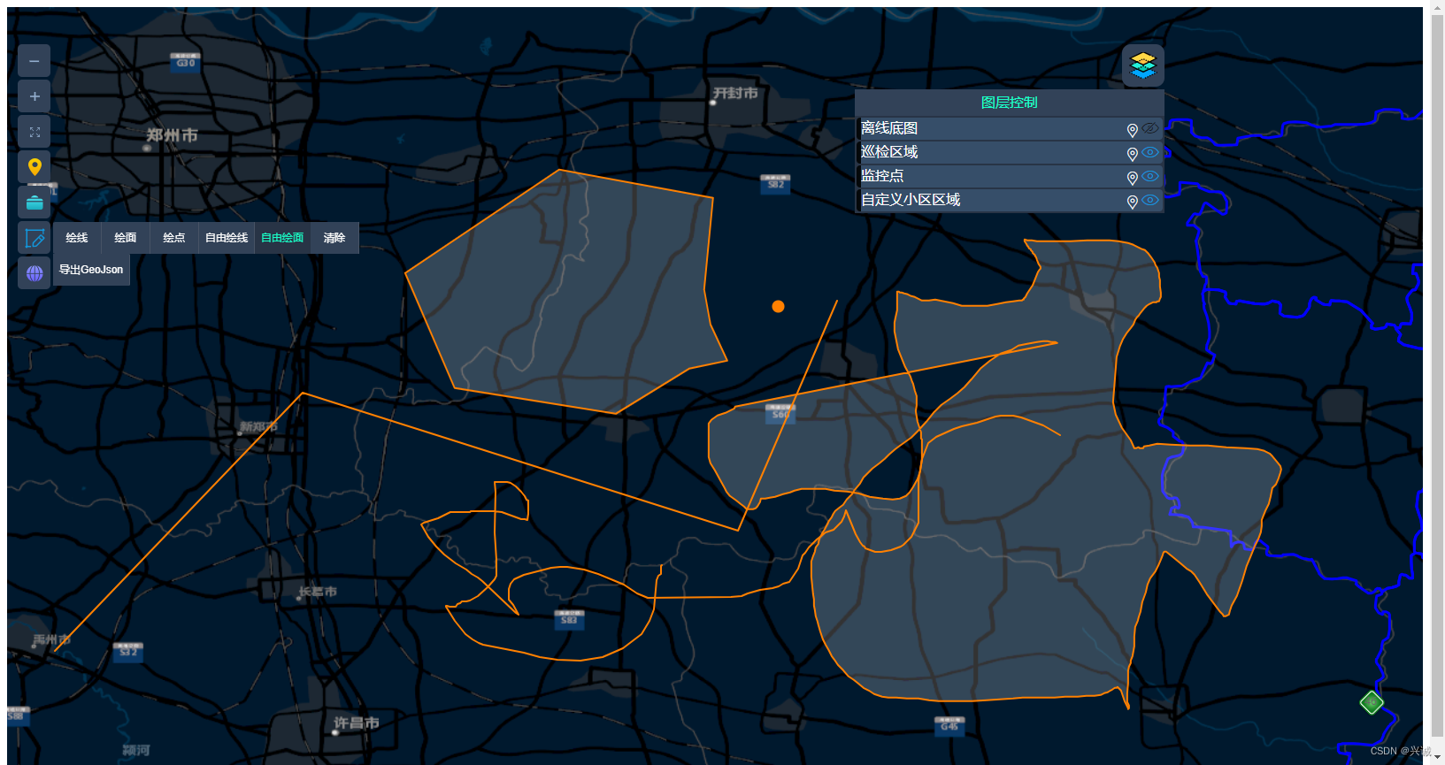Select the 离线底图 layer row label

tap(889, 128)
